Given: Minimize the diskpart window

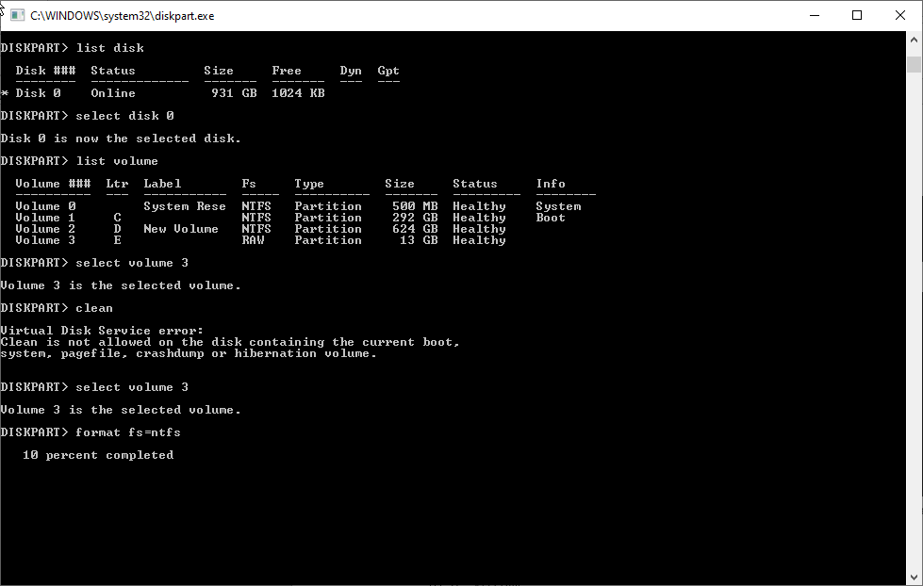Looking at the screenshot, I should (815, 15).
